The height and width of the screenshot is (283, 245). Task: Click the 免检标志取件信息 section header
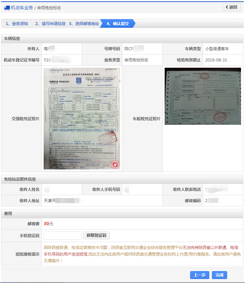point(20,179)
